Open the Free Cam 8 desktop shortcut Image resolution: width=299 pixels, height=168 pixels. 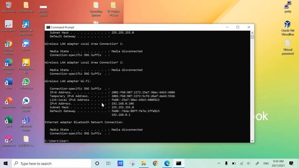click(x=8, y=26)
